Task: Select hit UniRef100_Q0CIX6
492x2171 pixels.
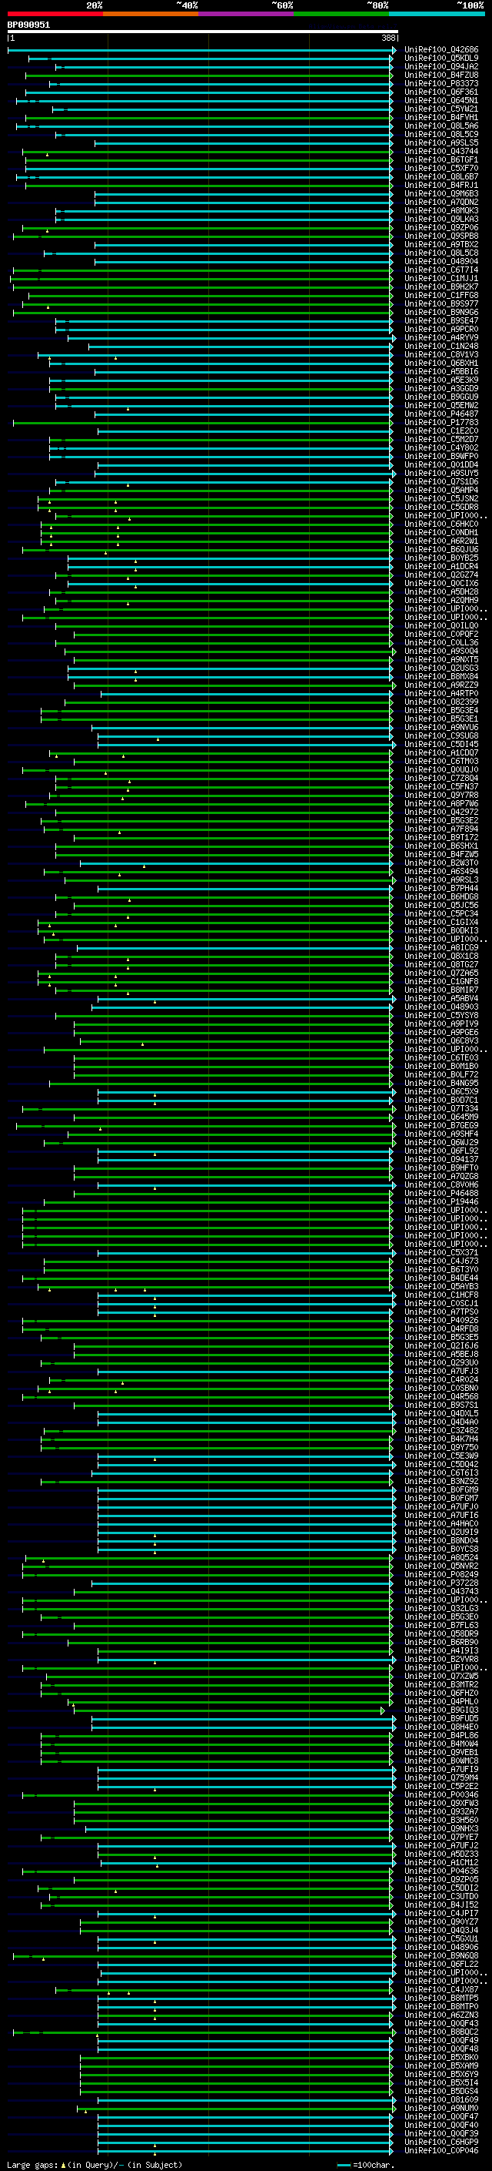Action: click(441, 583)
